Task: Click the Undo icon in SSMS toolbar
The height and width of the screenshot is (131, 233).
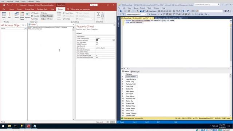Action: 183,11
